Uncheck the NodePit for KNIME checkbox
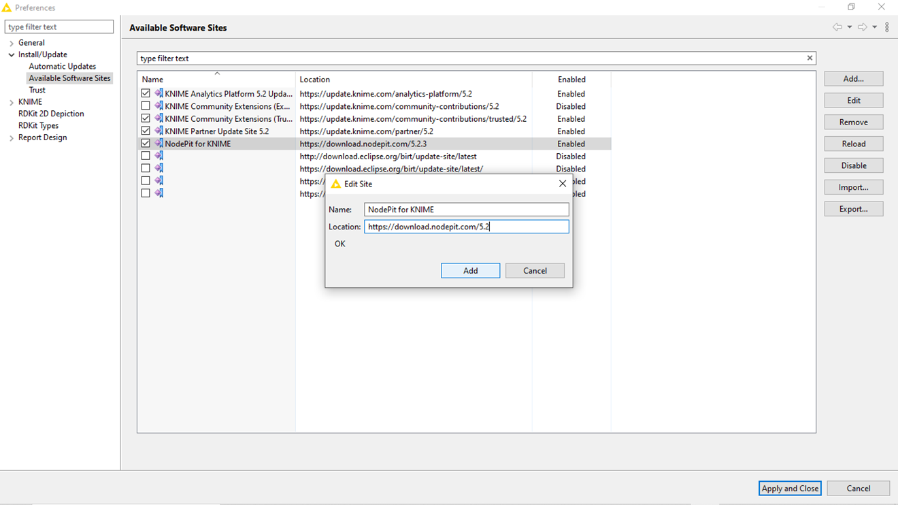Viewport: 898px width, 505px height. (146, 144)
